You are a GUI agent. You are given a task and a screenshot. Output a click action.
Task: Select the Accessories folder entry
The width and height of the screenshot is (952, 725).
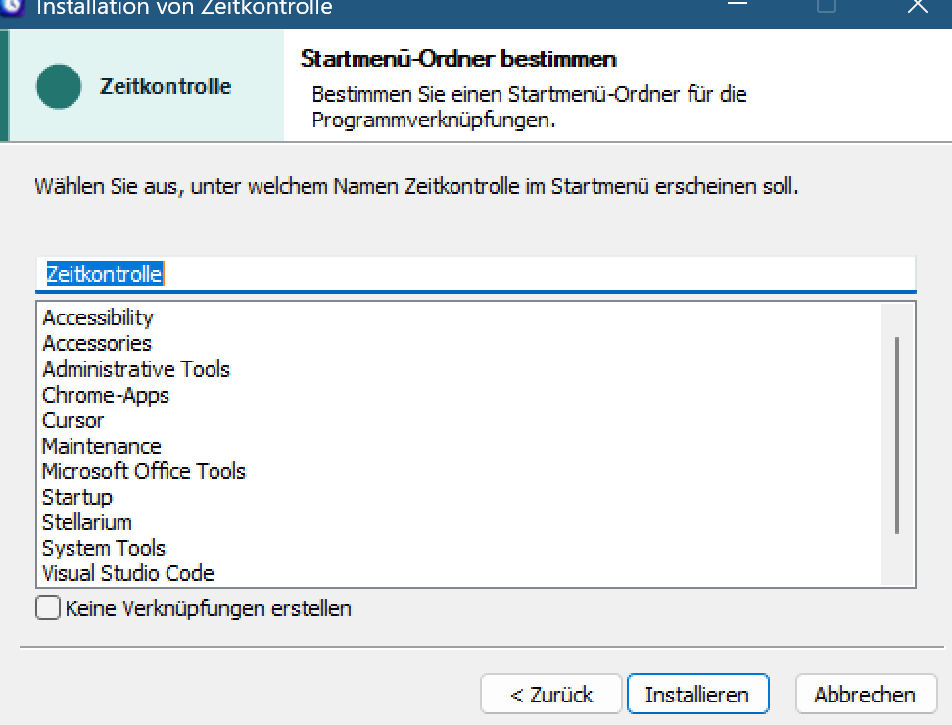pos(97,344)
